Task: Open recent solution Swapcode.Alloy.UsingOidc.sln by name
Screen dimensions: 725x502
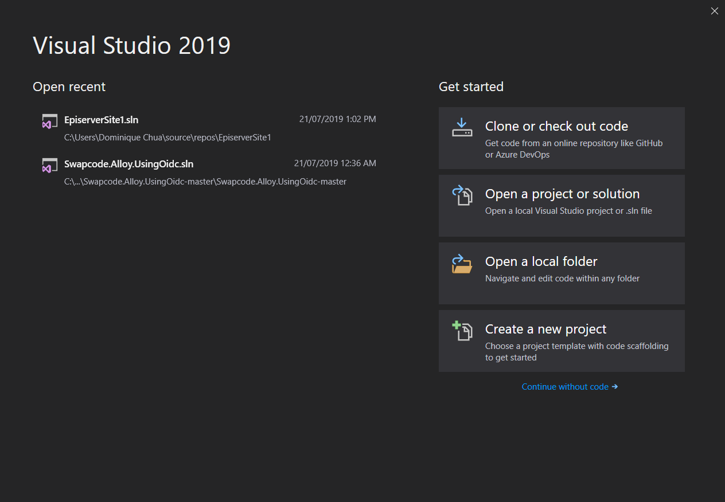Action: click(128, 164)
